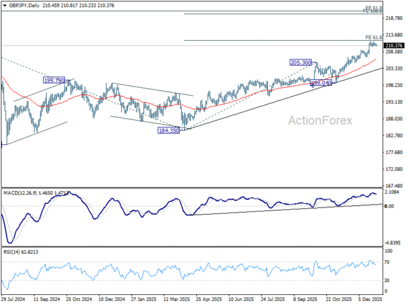Click the 218.780 price axis value
This screenshot has width=406, height=305.
[393, 19]
